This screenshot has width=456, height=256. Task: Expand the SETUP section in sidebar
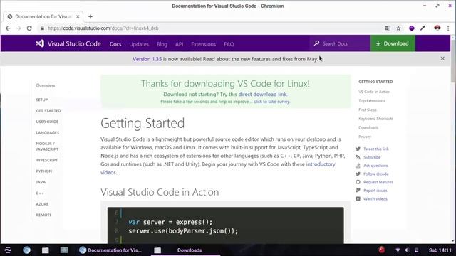[x=42, y=100]
